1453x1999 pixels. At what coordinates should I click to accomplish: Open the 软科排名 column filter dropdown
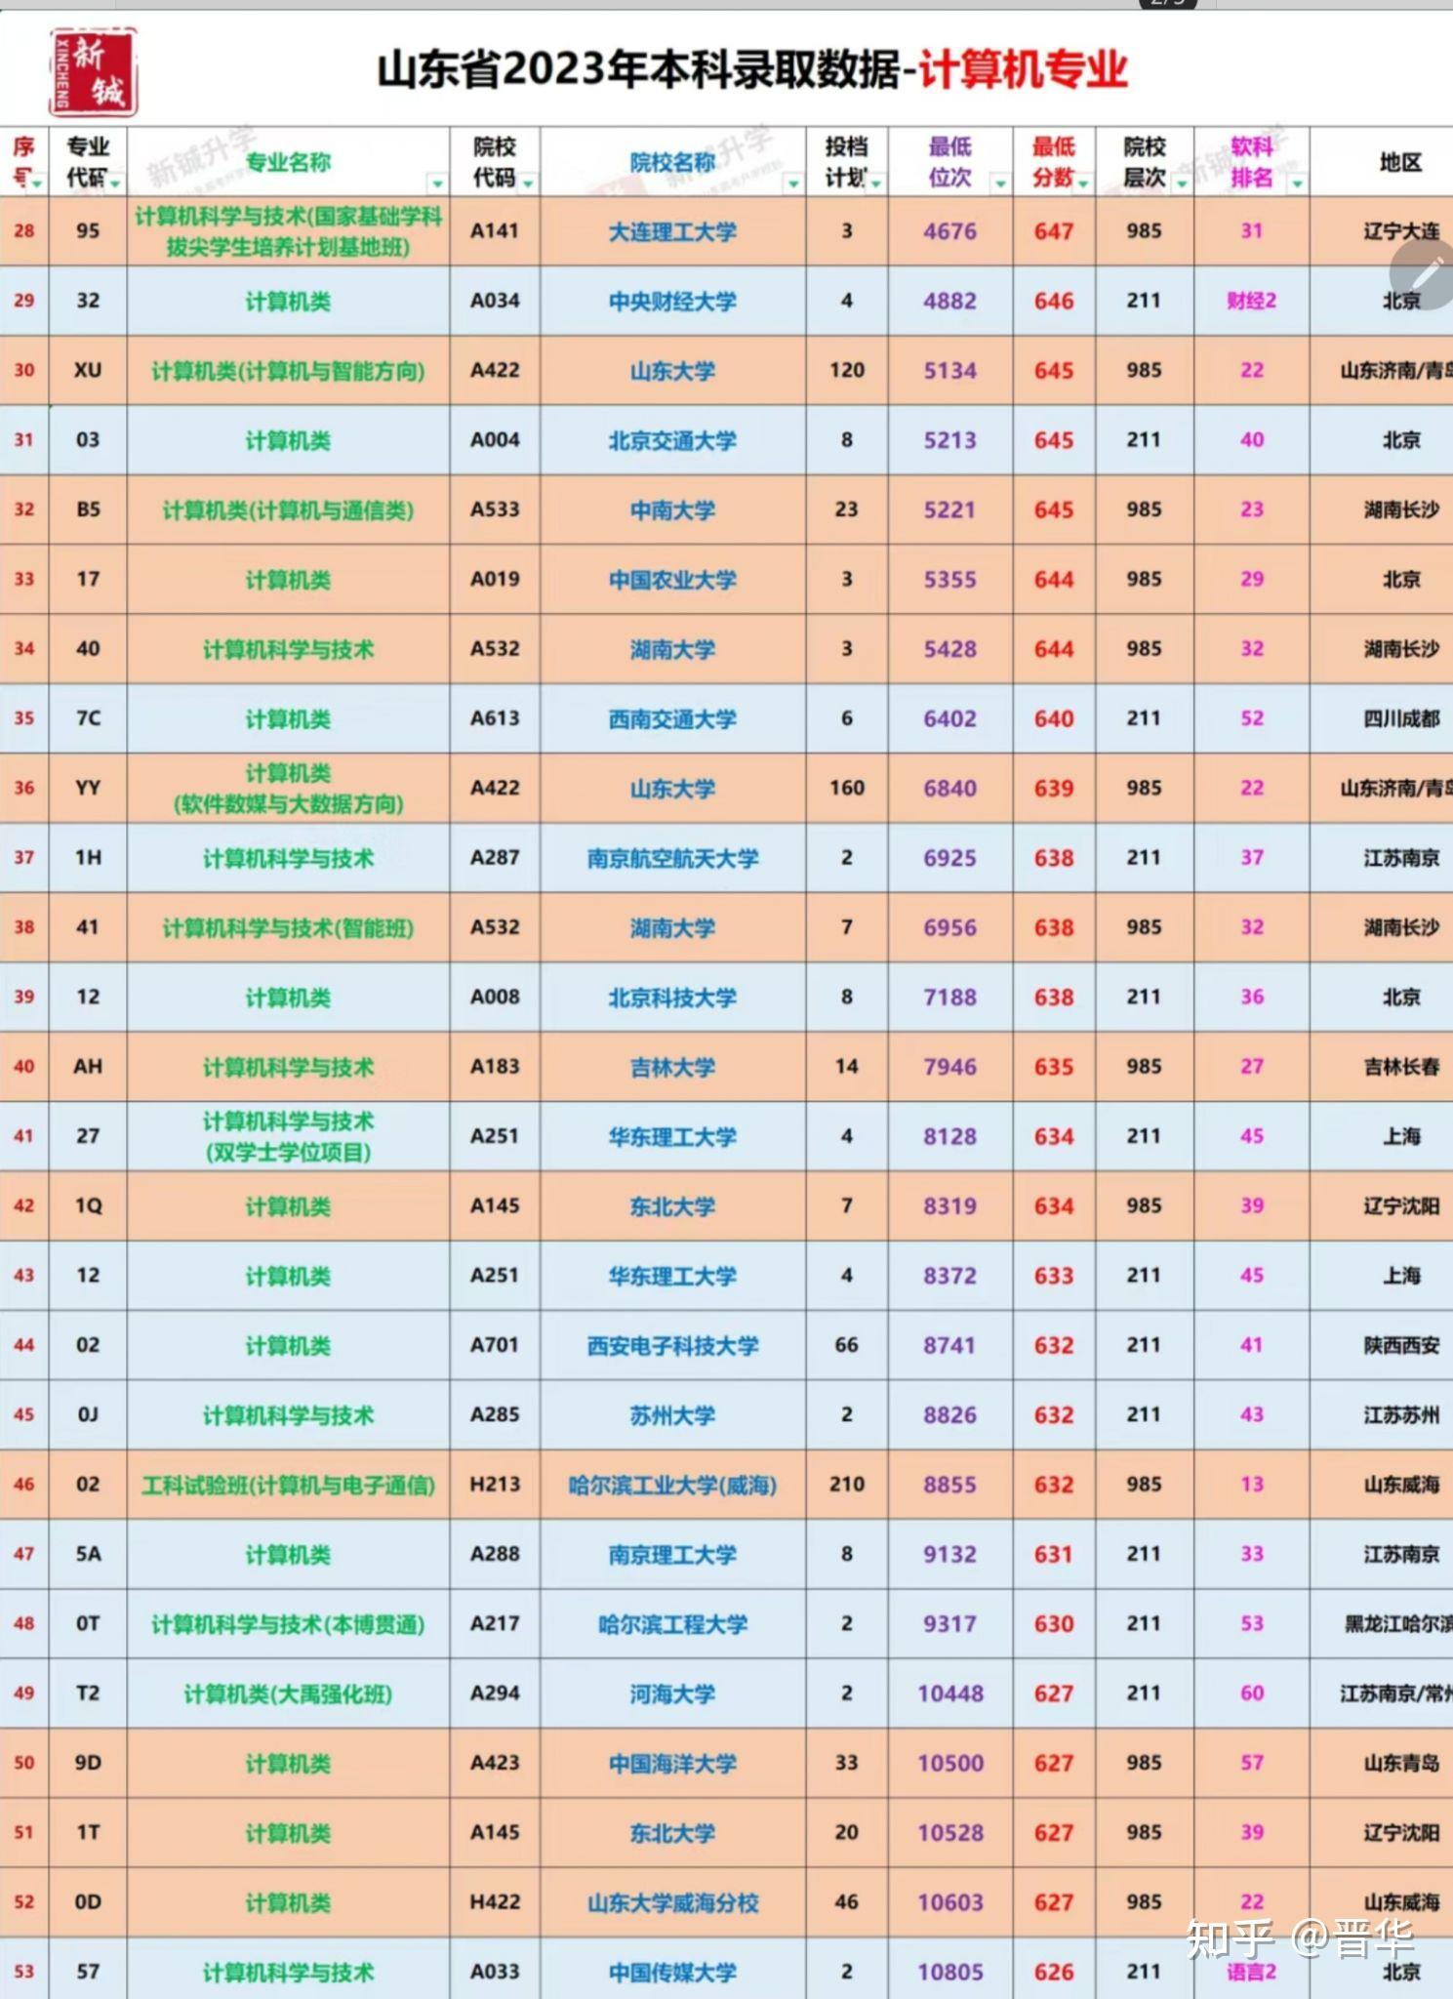click(x=1297, y=184)
